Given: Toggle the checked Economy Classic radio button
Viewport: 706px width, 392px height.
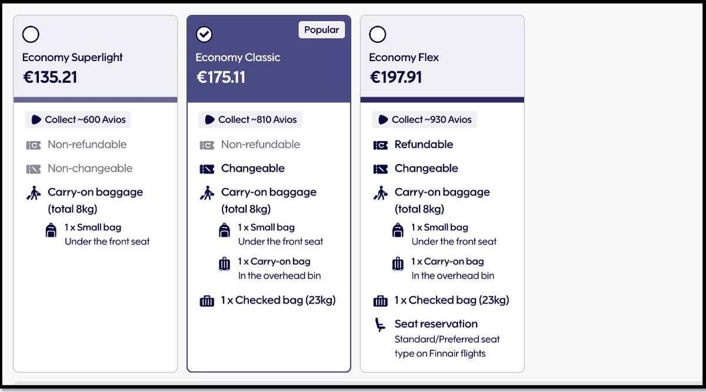Looking at the screenshot, I should [x=204, y=34].
